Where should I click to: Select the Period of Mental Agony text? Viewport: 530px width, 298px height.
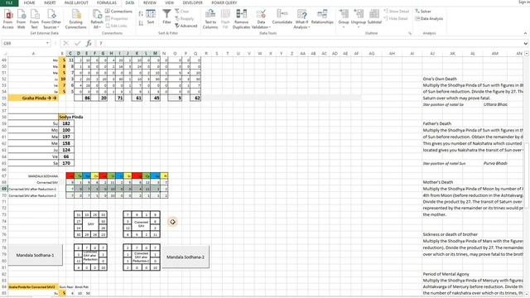446,274
